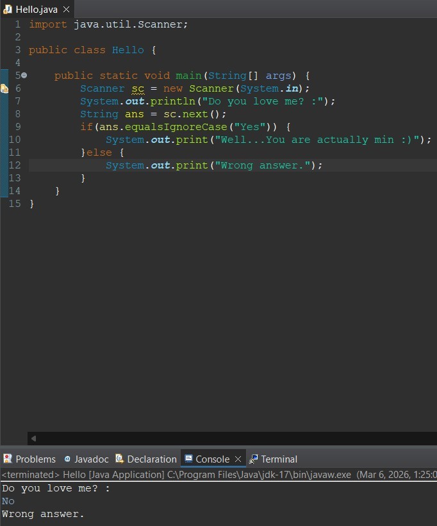The width and height of the screenshot is (437, 526).
Task: Collapse the main method fold marker
Action: [24, 76]
